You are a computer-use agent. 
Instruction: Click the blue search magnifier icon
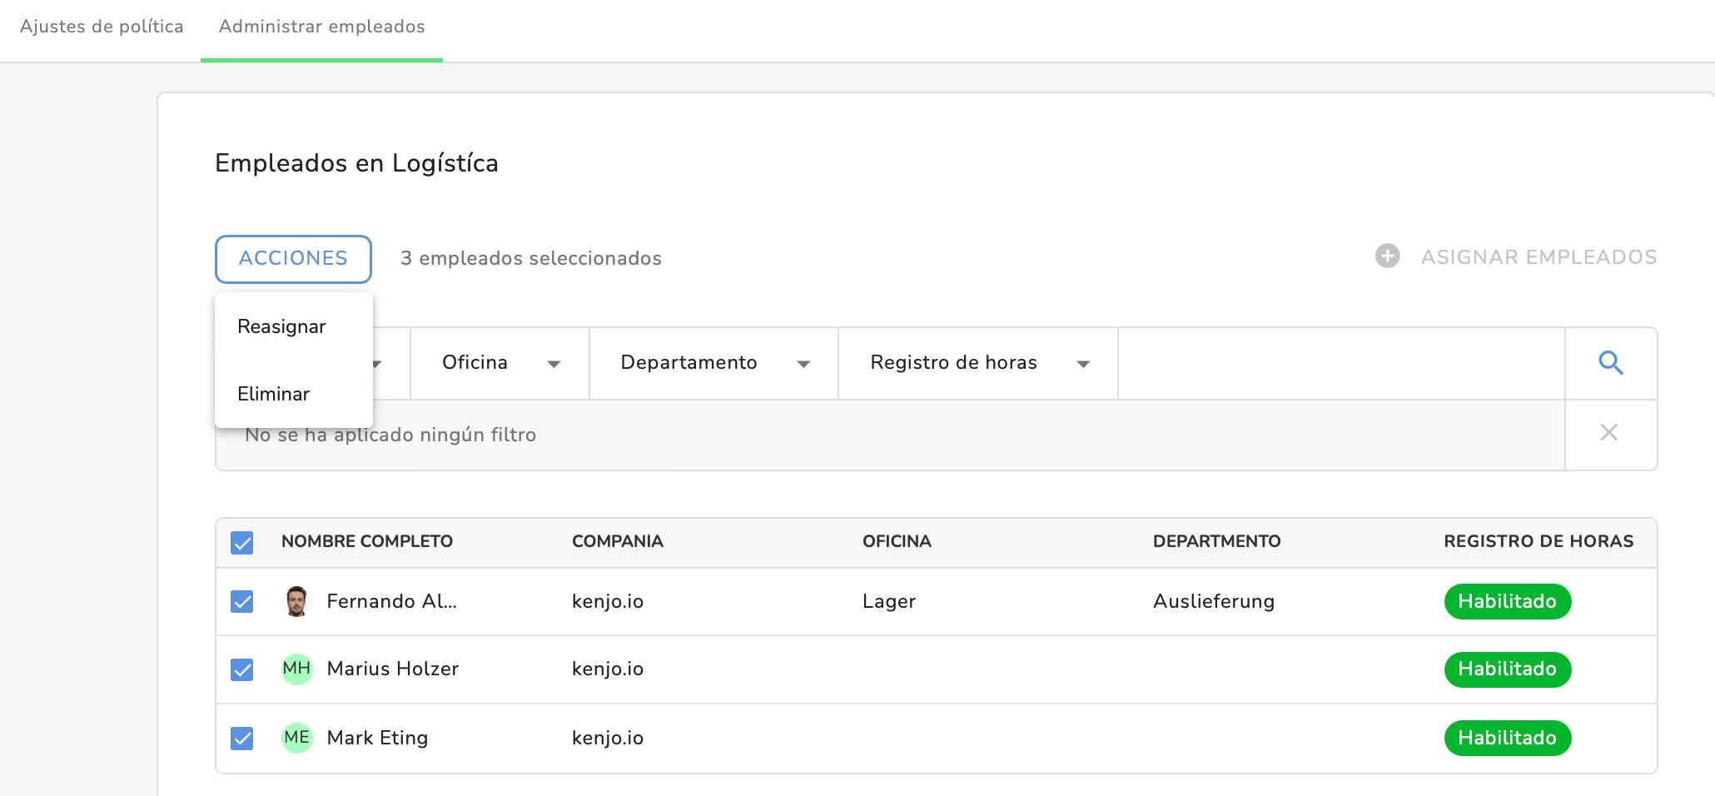click(1611, 363)
